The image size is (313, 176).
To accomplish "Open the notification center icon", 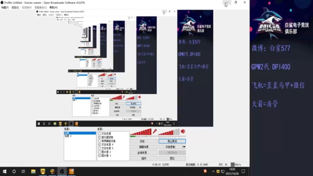I will [243, 171].
